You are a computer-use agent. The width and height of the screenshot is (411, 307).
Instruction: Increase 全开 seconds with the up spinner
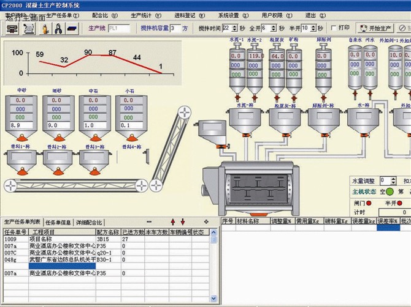coord(274,26)
